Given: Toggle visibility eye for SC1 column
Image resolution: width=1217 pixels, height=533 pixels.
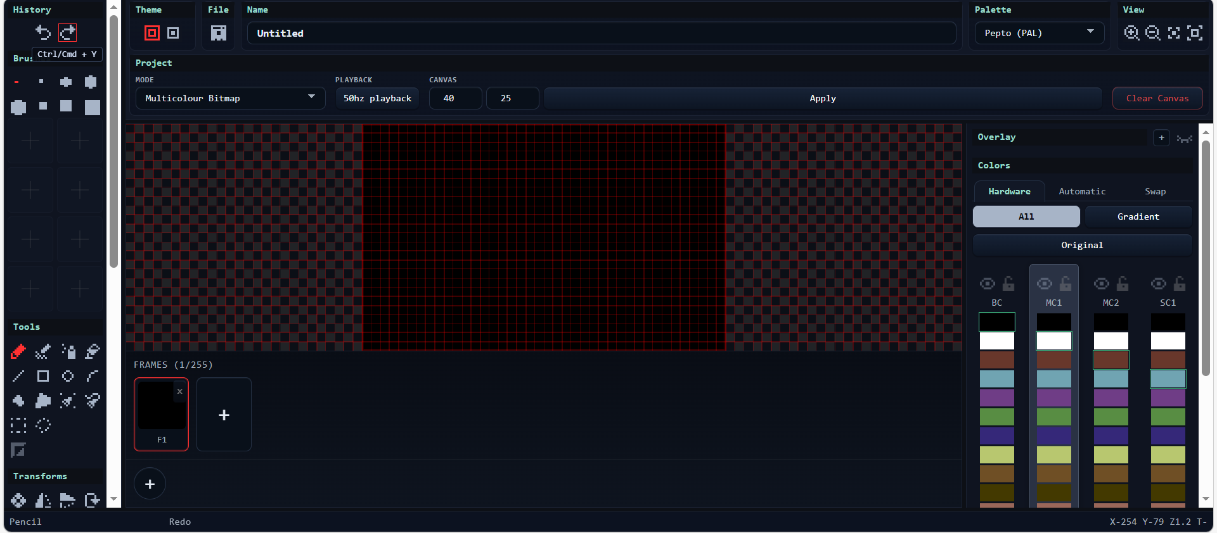Looking at the screenshot, I should (1159, 284).
